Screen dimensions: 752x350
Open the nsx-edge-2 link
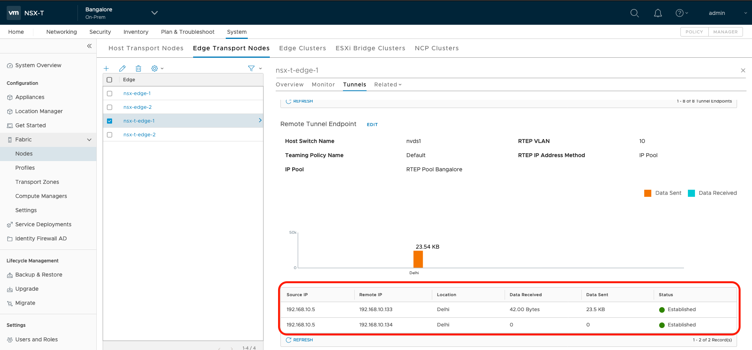[138, 107]
